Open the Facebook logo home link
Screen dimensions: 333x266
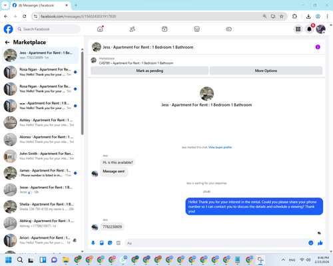[x=8, y=29]
